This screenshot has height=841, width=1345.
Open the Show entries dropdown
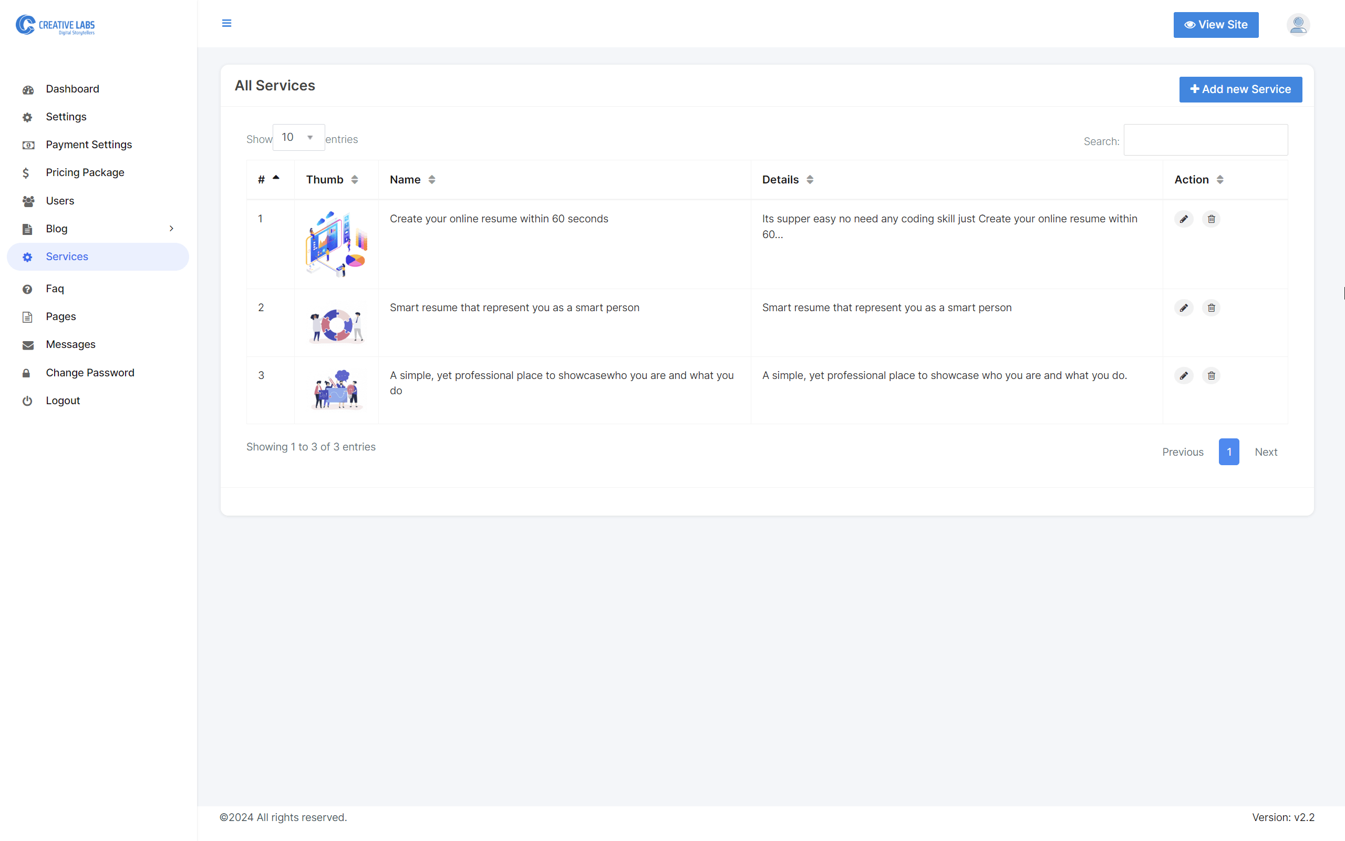click(298, 137)
